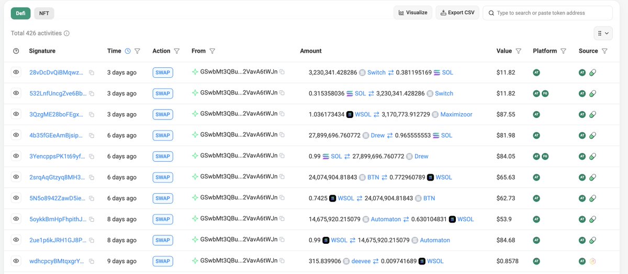Toggle eye icon for 4b35fGEeAmBjsip row
Screen dimensions: 628x274
point(16,135)
